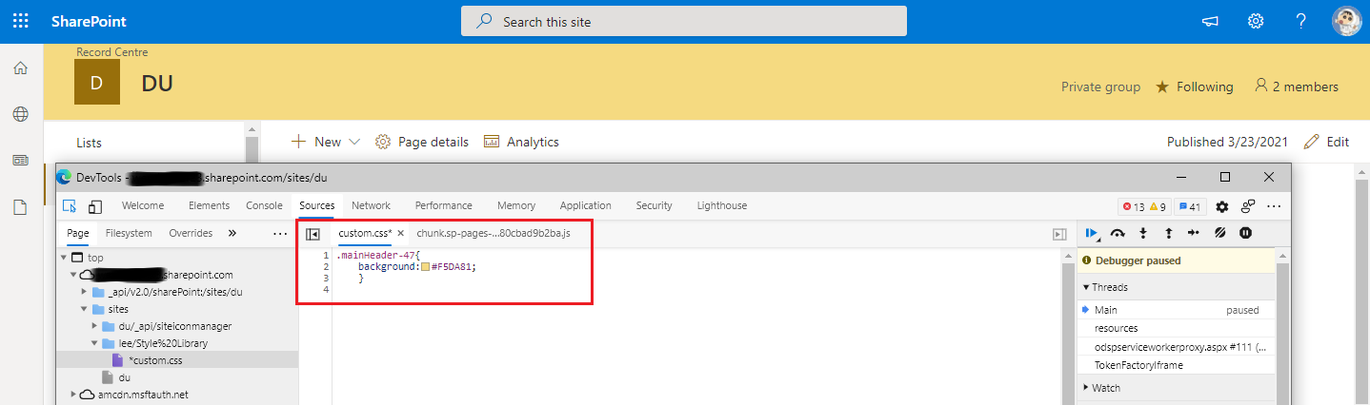Hide the navigator pane
The image size is (1370, 405).
pos(312,234)
